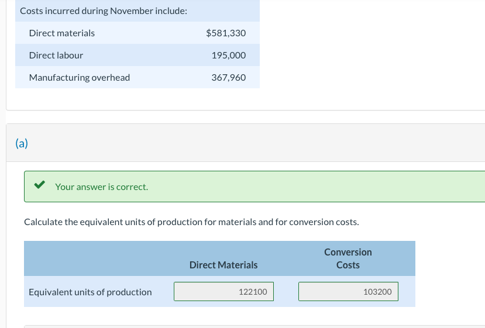This screenshot has height=328, width=485.
Task: Select the 367,960 manufacturing overhead amount
Action: [x=229, y=77]
